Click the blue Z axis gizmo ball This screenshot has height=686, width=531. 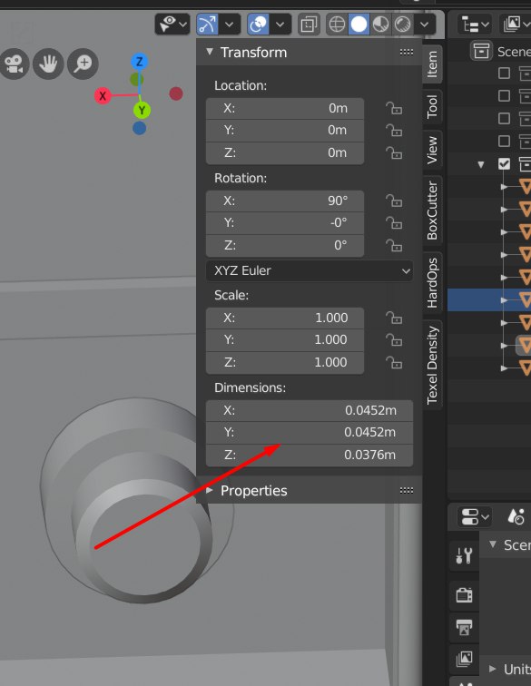click(139, 62)
